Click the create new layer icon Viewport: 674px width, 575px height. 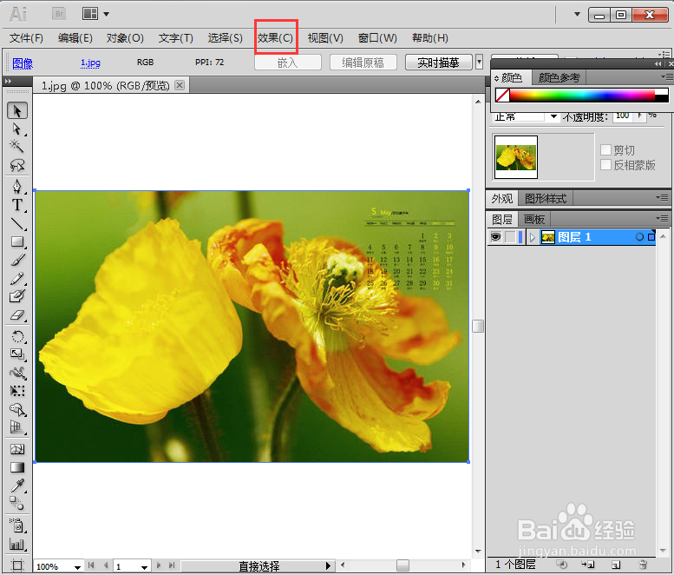tap(616, 565)
